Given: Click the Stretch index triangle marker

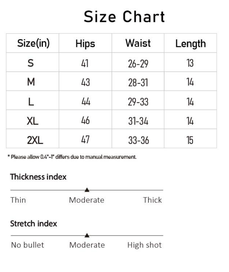Looking at the screenshot, I should point(87,235).
